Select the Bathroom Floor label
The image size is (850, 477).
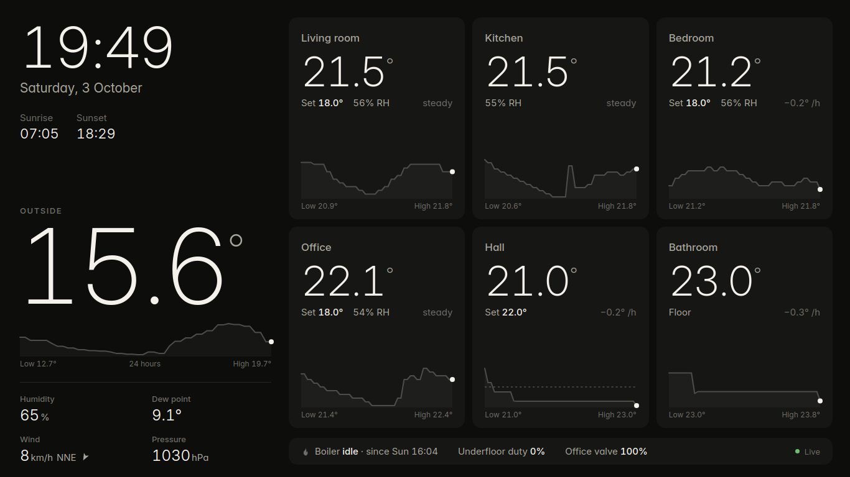680,312
